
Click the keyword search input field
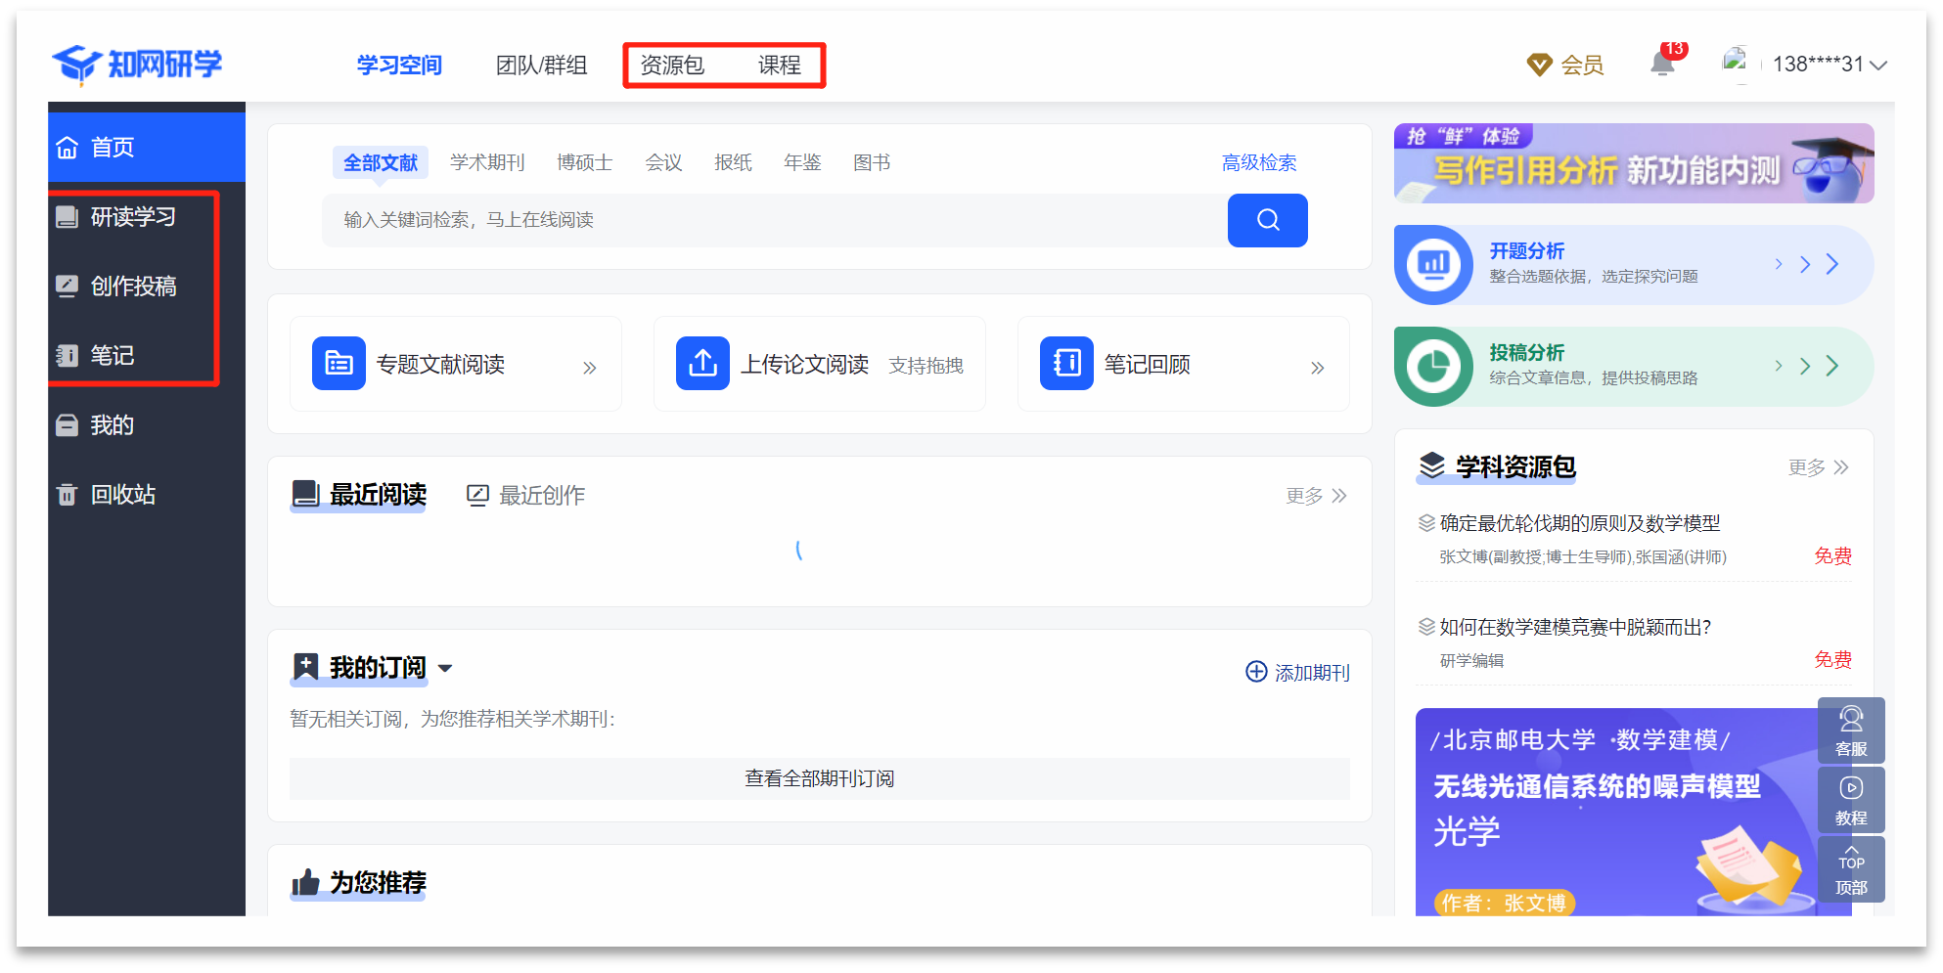point(773,220)
